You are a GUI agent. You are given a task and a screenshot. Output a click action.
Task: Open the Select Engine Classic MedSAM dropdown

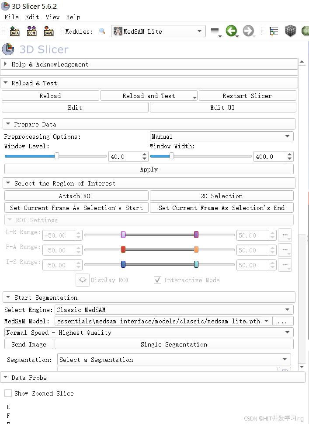click(x=174, y=310)
